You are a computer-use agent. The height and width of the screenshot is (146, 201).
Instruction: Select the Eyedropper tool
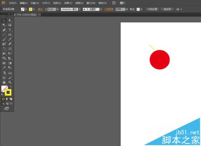tap(4, 68)
